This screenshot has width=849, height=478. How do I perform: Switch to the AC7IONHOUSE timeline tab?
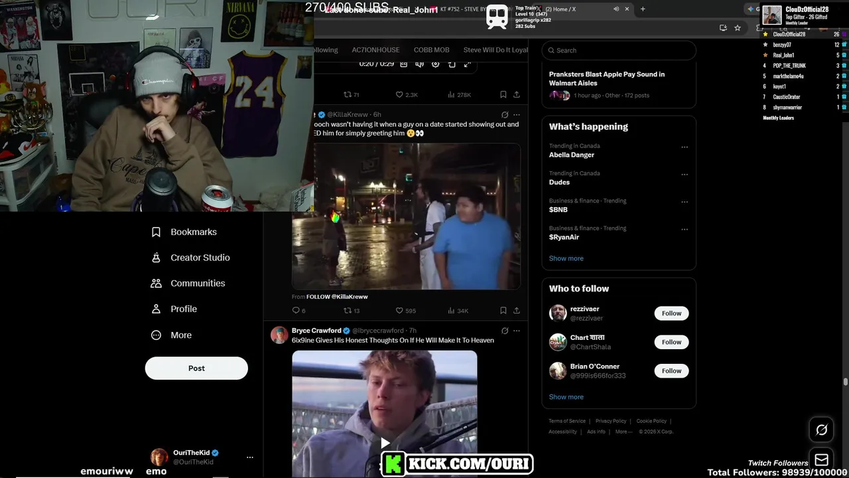375,50
